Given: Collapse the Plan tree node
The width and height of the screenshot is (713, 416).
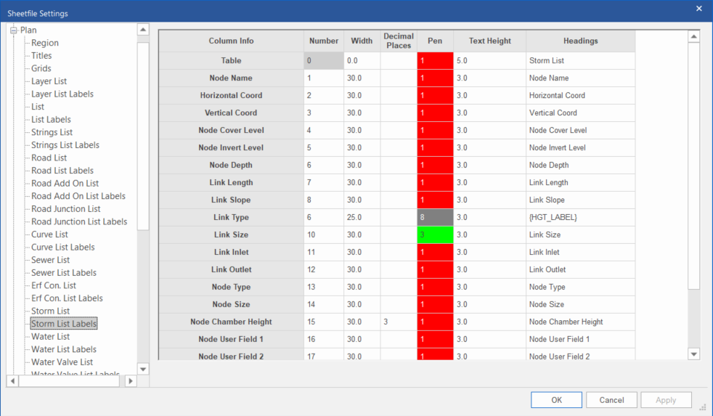Looking at the screenshot, I should tap(13, 30).
